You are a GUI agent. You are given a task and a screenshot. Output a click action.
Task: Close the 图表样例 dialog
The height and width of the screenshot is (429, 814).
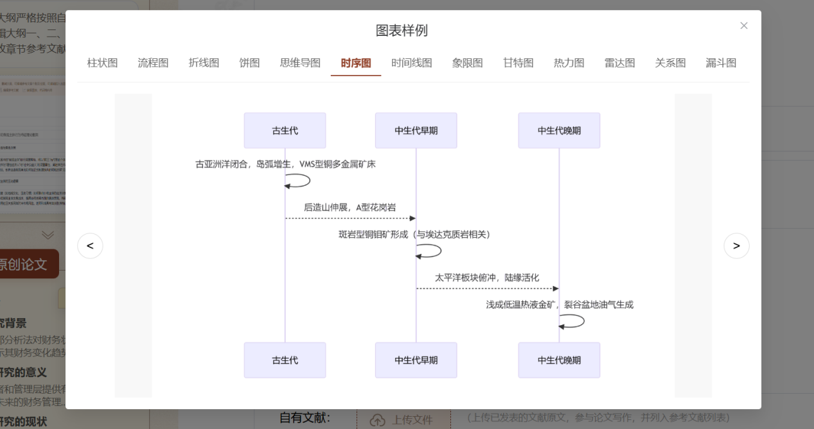click(x=744, y=26)
